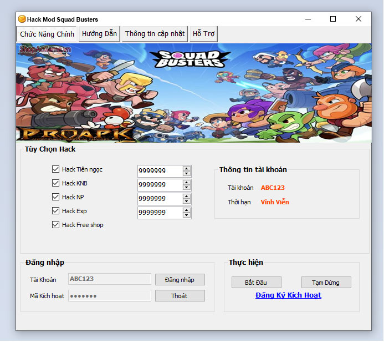Click the Đăng nhập button
The width and height of the screenshot is (384, 342).
(180, 280)
